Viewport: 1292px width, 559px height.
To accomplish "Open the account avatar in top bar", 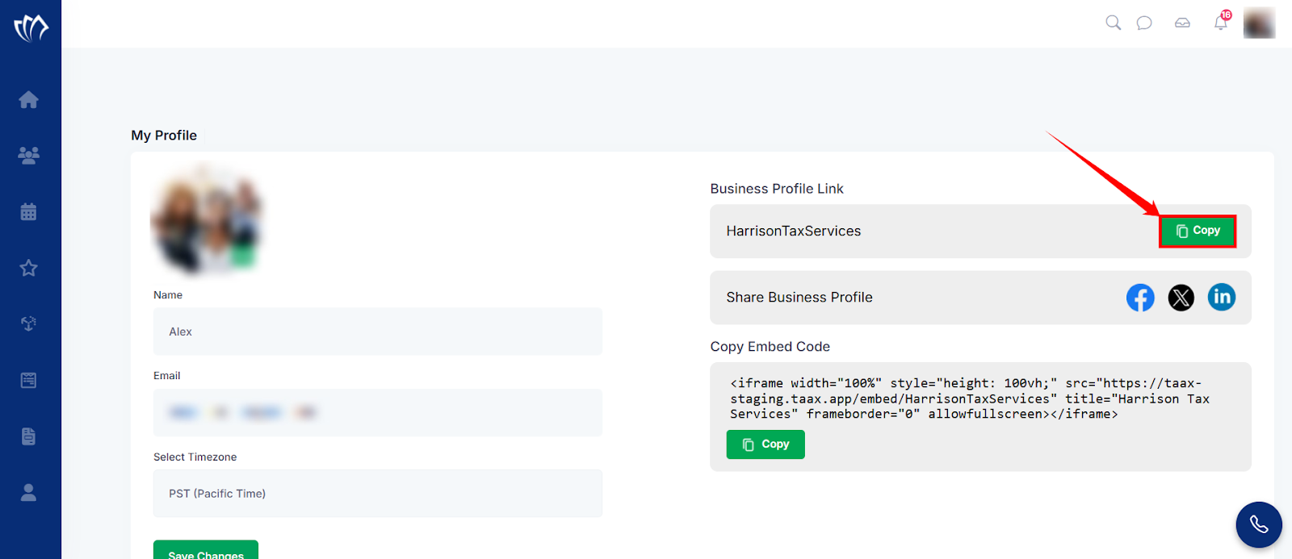I will [1259, 23].
